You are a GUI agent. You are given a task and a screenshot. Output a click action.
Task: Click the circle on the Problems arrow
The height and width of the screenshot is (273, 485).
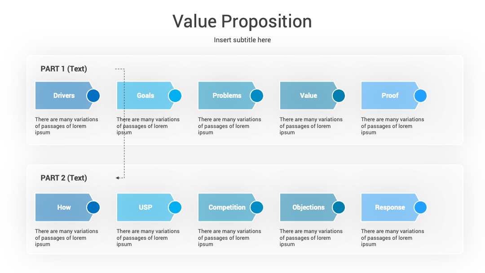(x=256, y=96)
